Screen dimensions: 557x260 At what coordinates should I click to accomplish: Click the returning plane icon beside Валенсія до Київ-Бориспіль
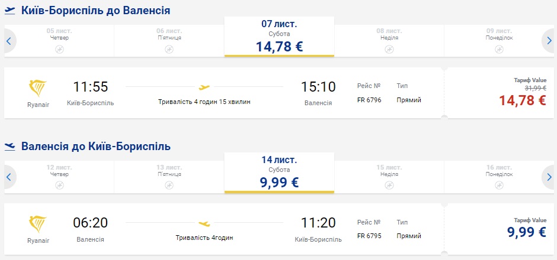click(10, 146)
